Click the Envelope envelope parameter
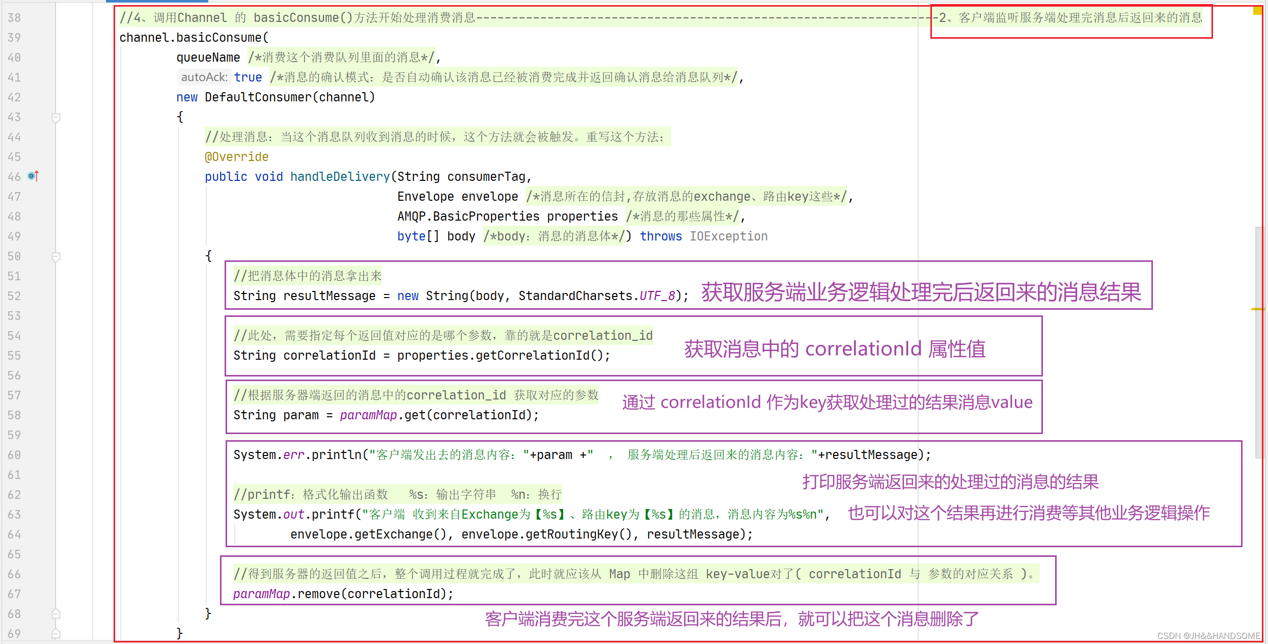This screenshot has height=644, width=1268. (x=457, y=197)
